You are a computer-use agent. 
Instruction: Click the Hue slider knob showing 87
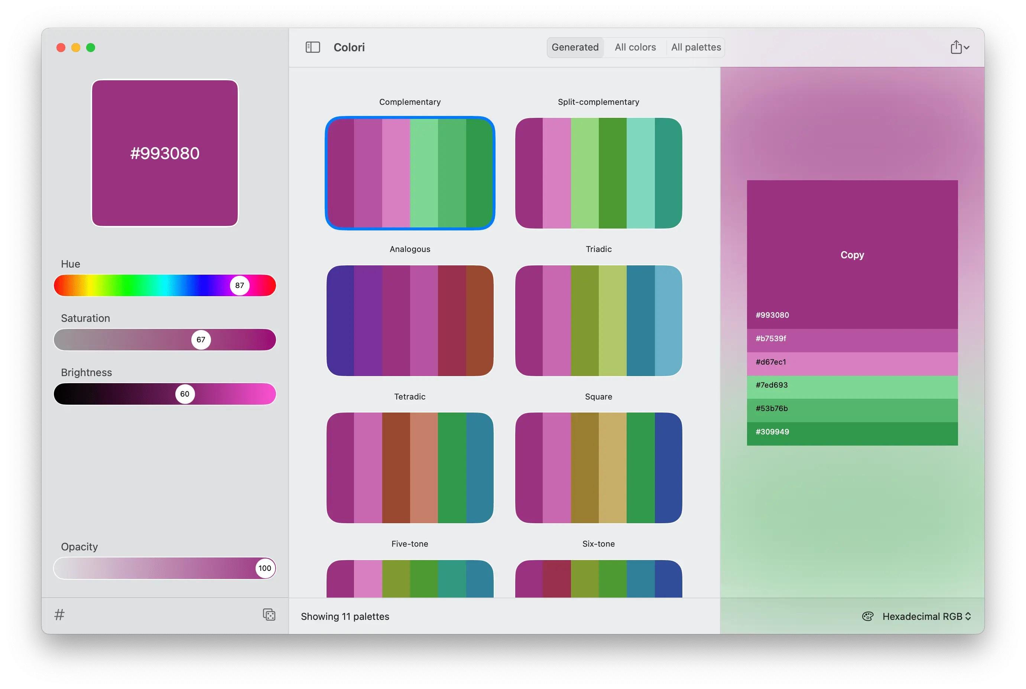click(239, 285)
